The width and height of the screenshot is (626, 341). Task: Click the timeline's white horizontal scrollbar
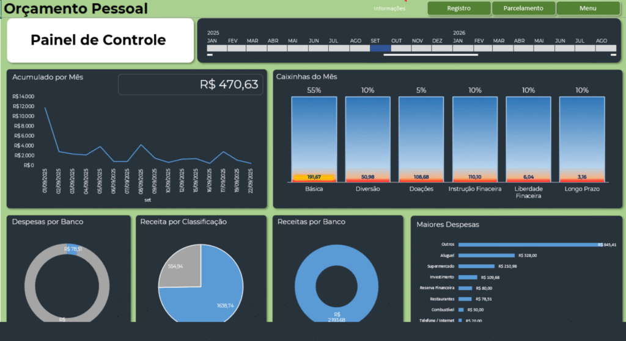pyautogui.click(x=430, y=55)
